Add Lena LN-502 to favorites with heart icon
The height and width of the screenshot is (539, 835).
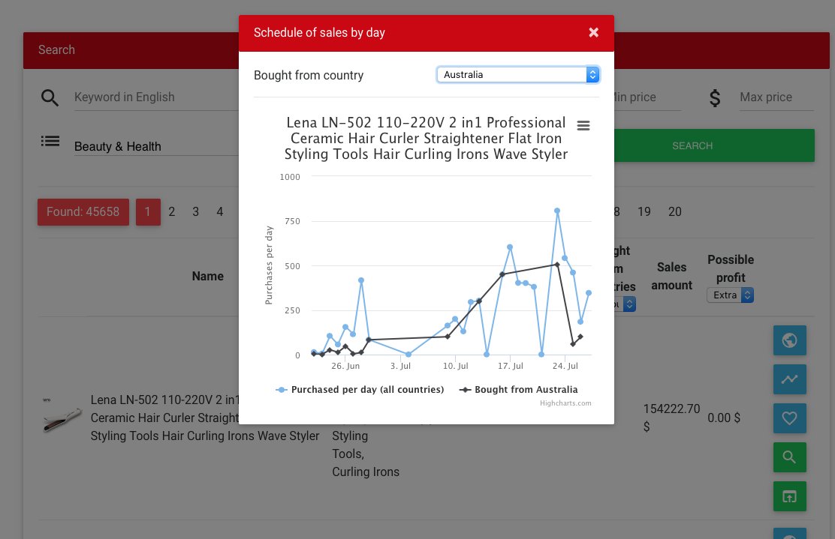789,418
